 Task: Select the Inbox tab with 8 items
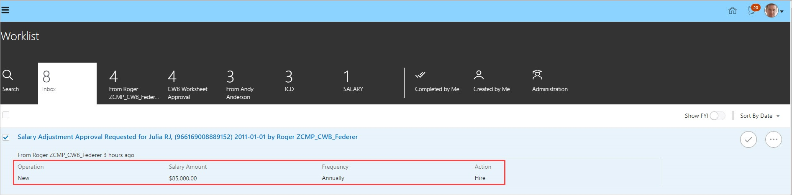(67, 83)
